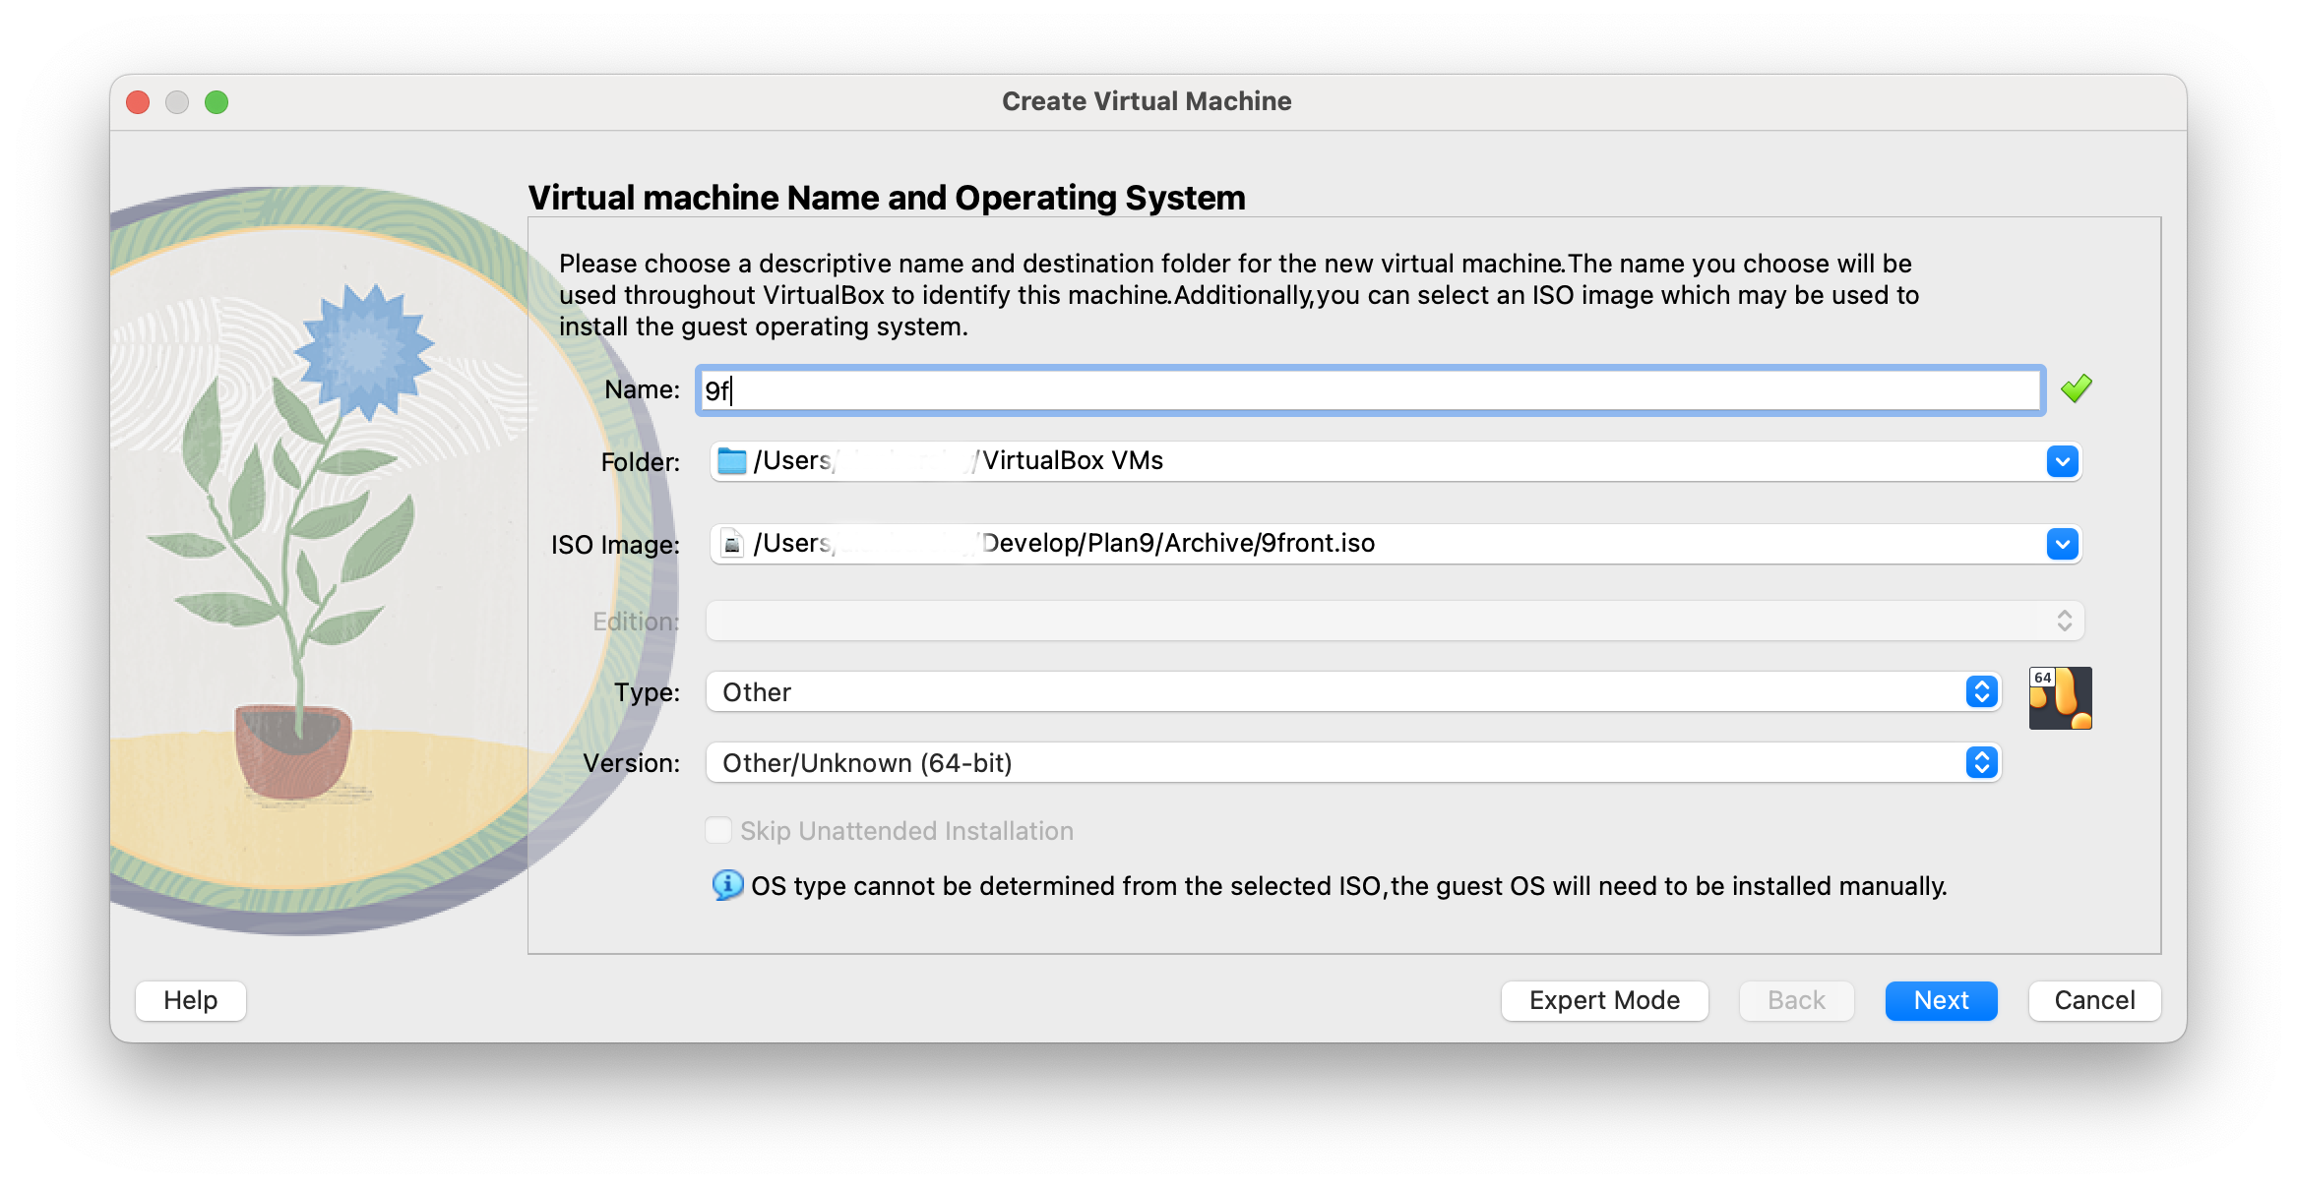Click the blue folder icon in Folder field

(731, 461)
